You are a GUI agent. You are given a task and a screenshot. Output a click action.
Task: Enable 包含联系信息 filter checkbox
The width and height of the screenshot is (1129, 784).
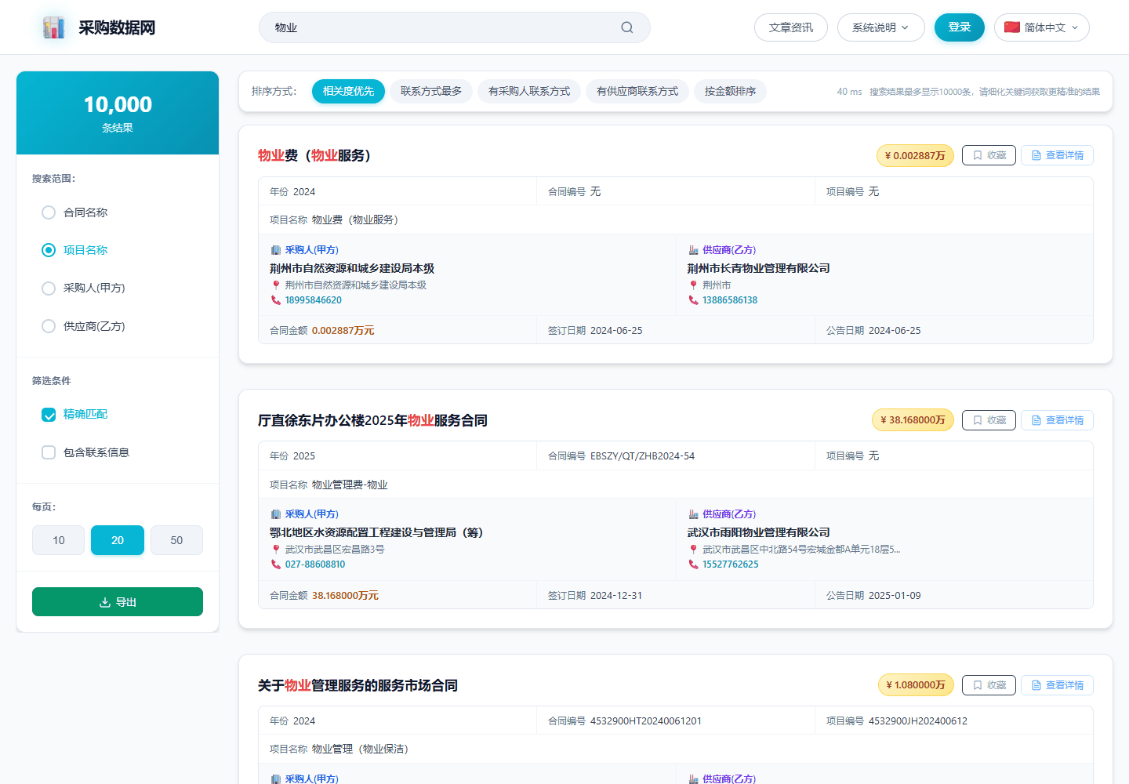(49, 452)
